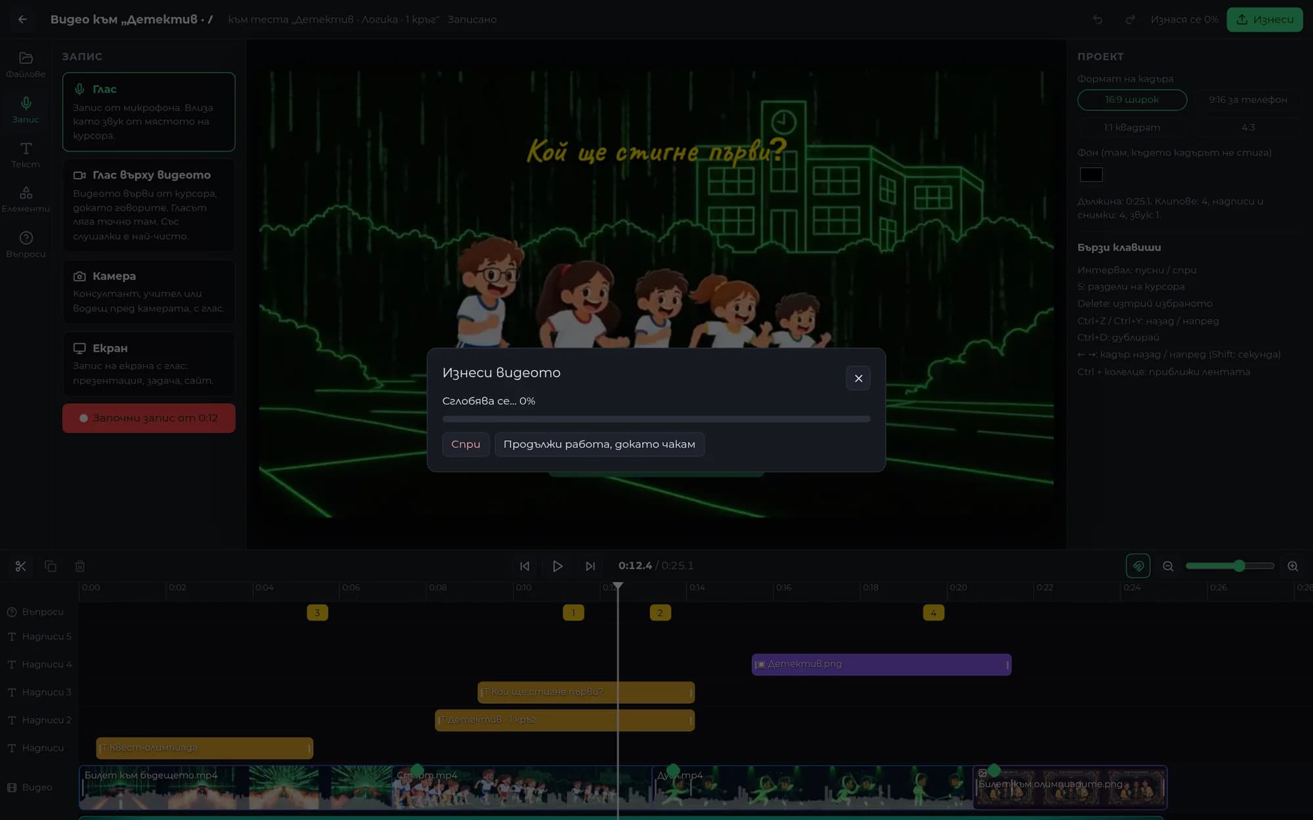
Task: Select the Квест-олимпиада caption clip
Action: [x=205, y=748]
